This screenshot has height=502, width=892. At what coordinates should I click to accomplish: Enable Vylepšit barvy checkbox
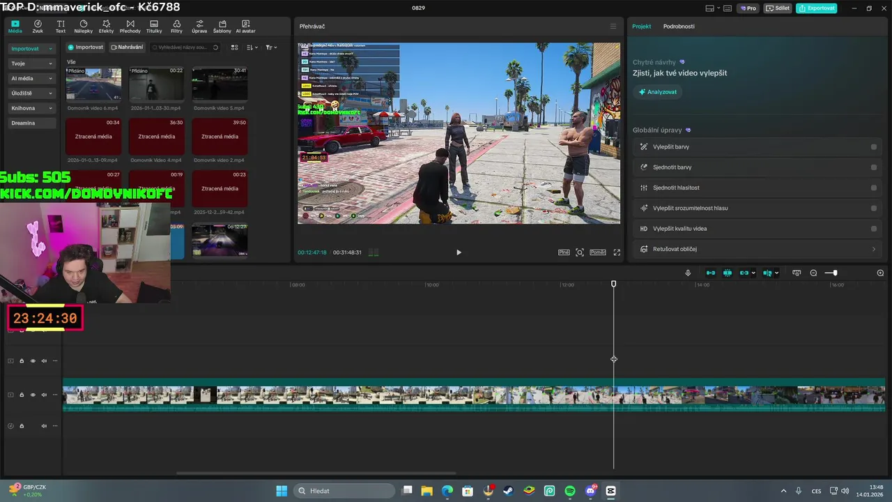click(874, 147)
